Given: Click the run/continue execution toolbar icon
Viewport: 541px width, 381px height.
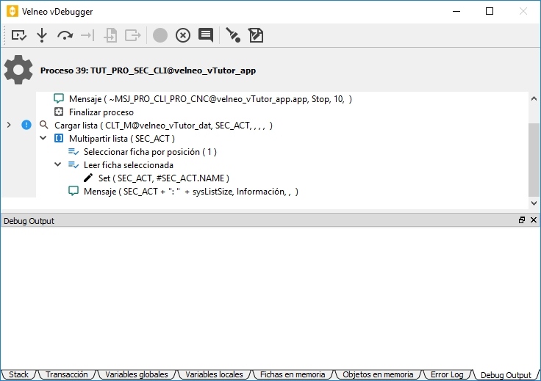Looking at the screenshot, I should point(19,35).
